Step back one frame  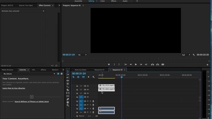pyautogui.click(x=131, y=64)
